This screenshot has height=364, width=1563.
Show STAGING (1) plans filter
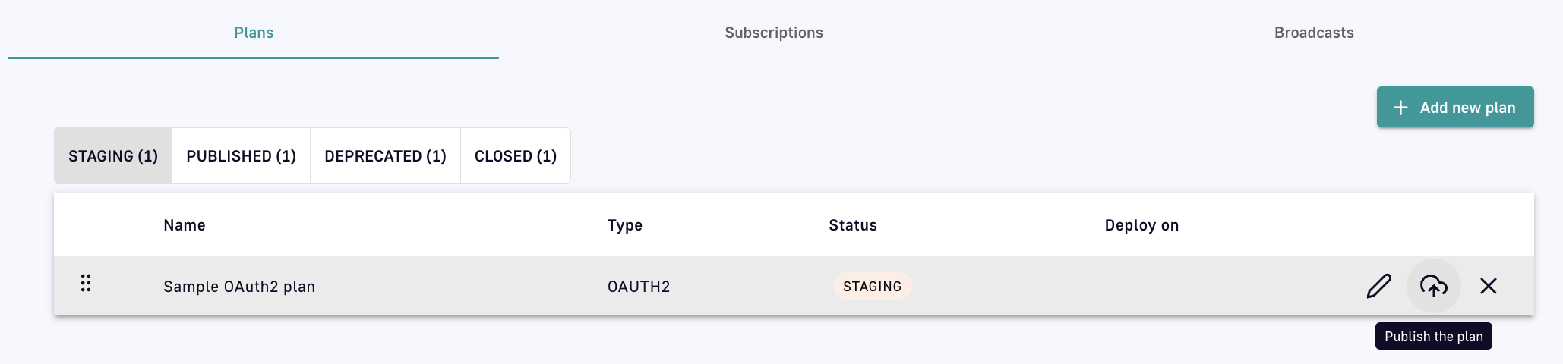point(113,155)
